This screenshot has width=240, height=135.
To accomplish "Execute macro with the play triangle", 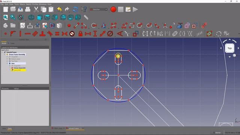I will 135,9.
